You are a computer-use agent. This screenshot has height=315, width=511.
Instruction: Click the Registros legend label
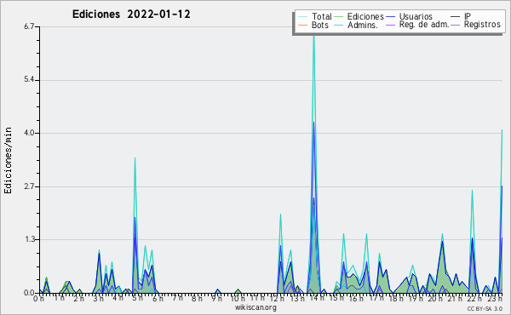[x=482, y=25]
